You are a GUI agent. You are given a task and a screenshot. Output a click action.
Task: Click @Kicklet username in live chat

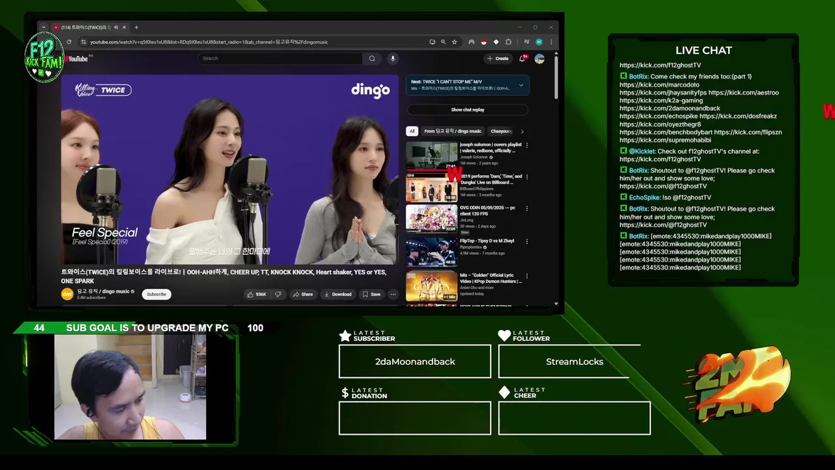point(642,151)
